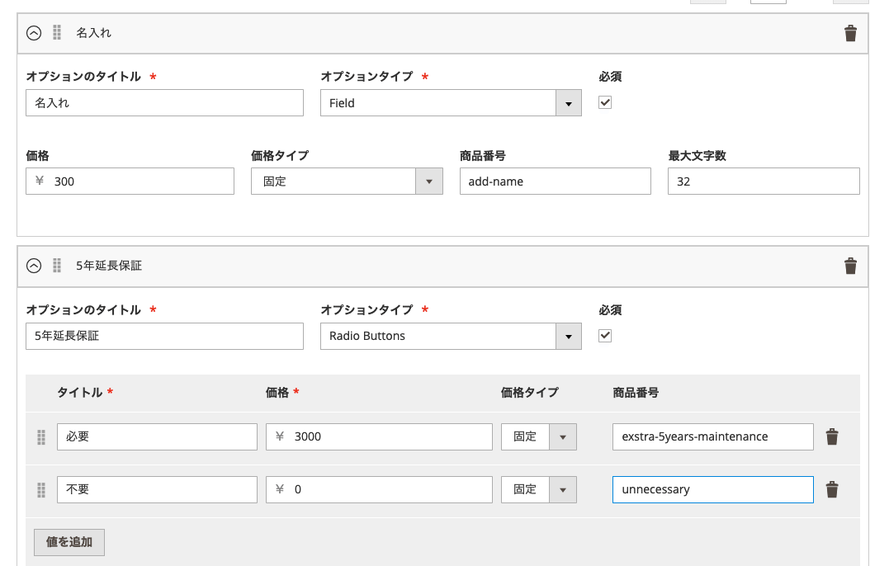Click the 値を追加 button
Viewport: 889px width, 566px height.
point(69,542)
